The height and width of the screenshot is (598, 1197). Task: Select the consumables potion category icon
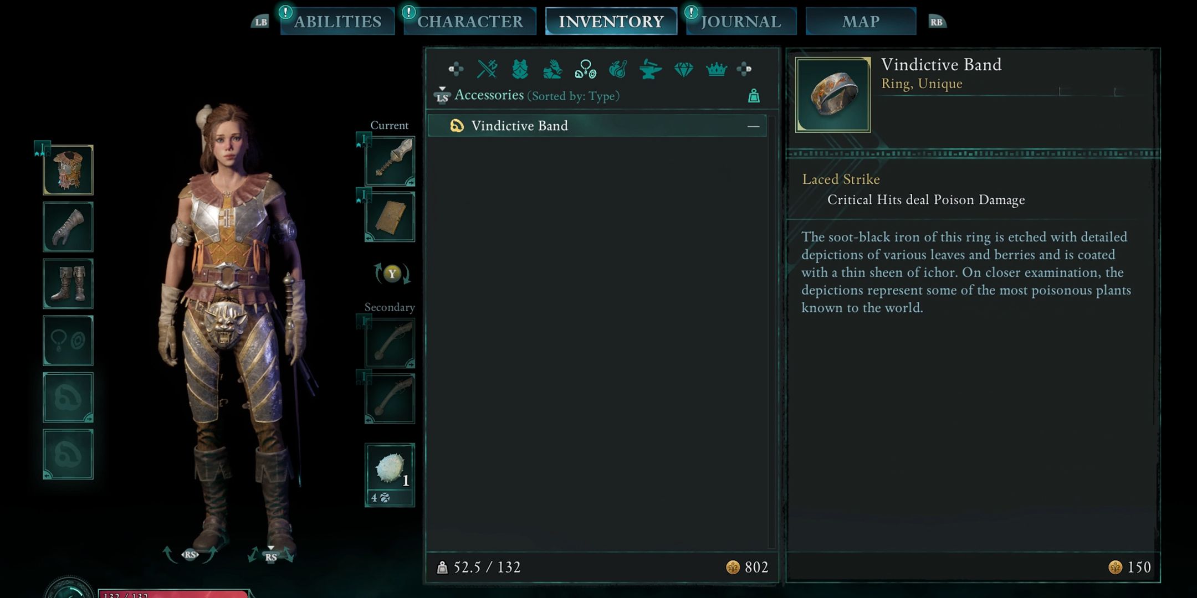pyautogui.click(x=618, y=69)
